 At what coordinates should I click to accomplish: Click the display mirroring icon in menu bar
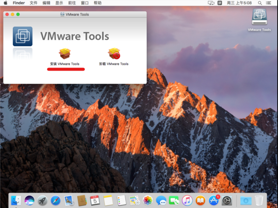(x=211, y=3)
